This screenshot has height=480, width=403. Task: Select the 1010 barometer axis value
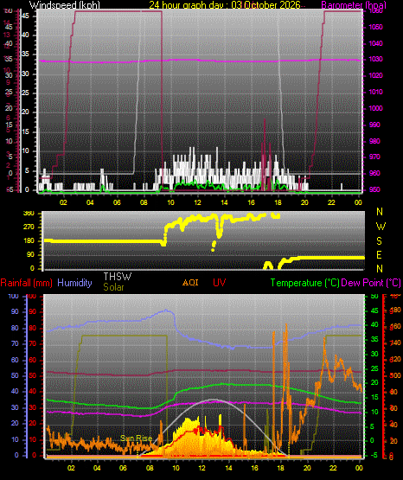[376, 92]
